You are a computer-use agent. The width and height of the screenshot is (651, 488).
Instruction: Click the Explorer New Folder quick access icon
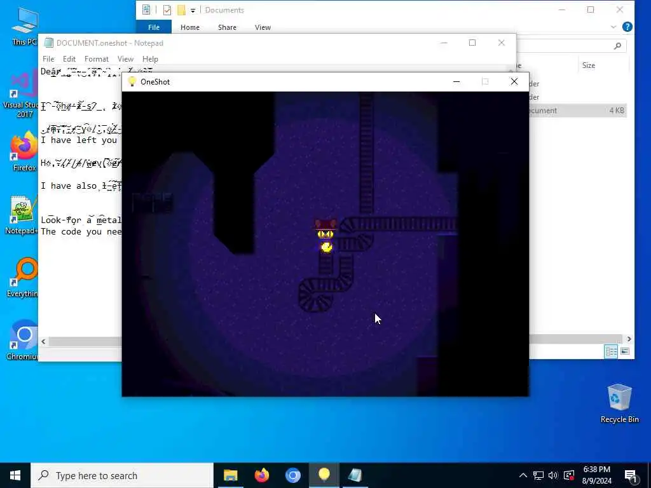pos(181,10)
